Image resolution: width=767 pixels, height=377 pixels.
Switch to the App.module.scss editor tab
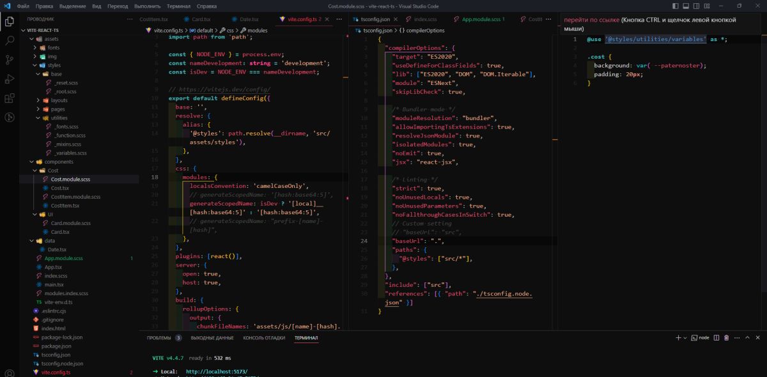click(479, 20)
